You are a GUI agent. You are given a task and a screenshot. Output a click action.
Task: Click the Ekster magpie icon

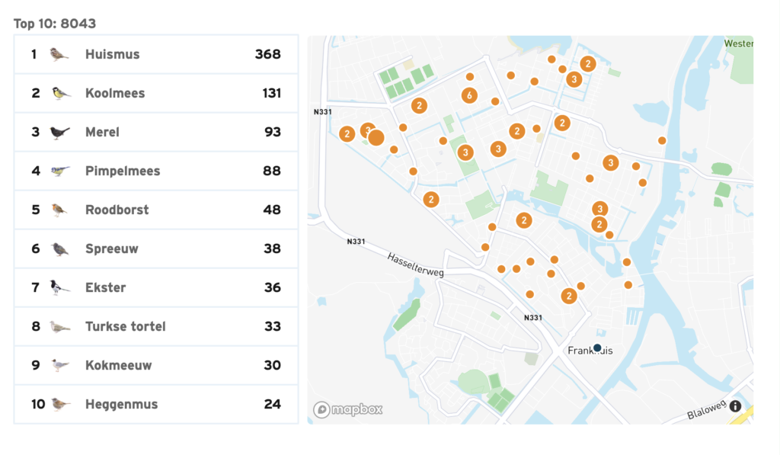60,287
